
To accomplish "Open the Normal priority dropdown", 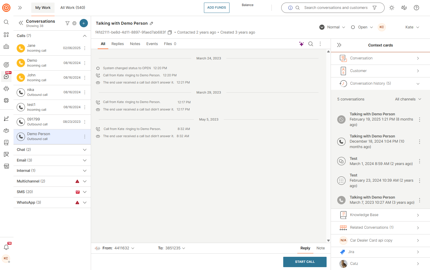I will point(332,27).
